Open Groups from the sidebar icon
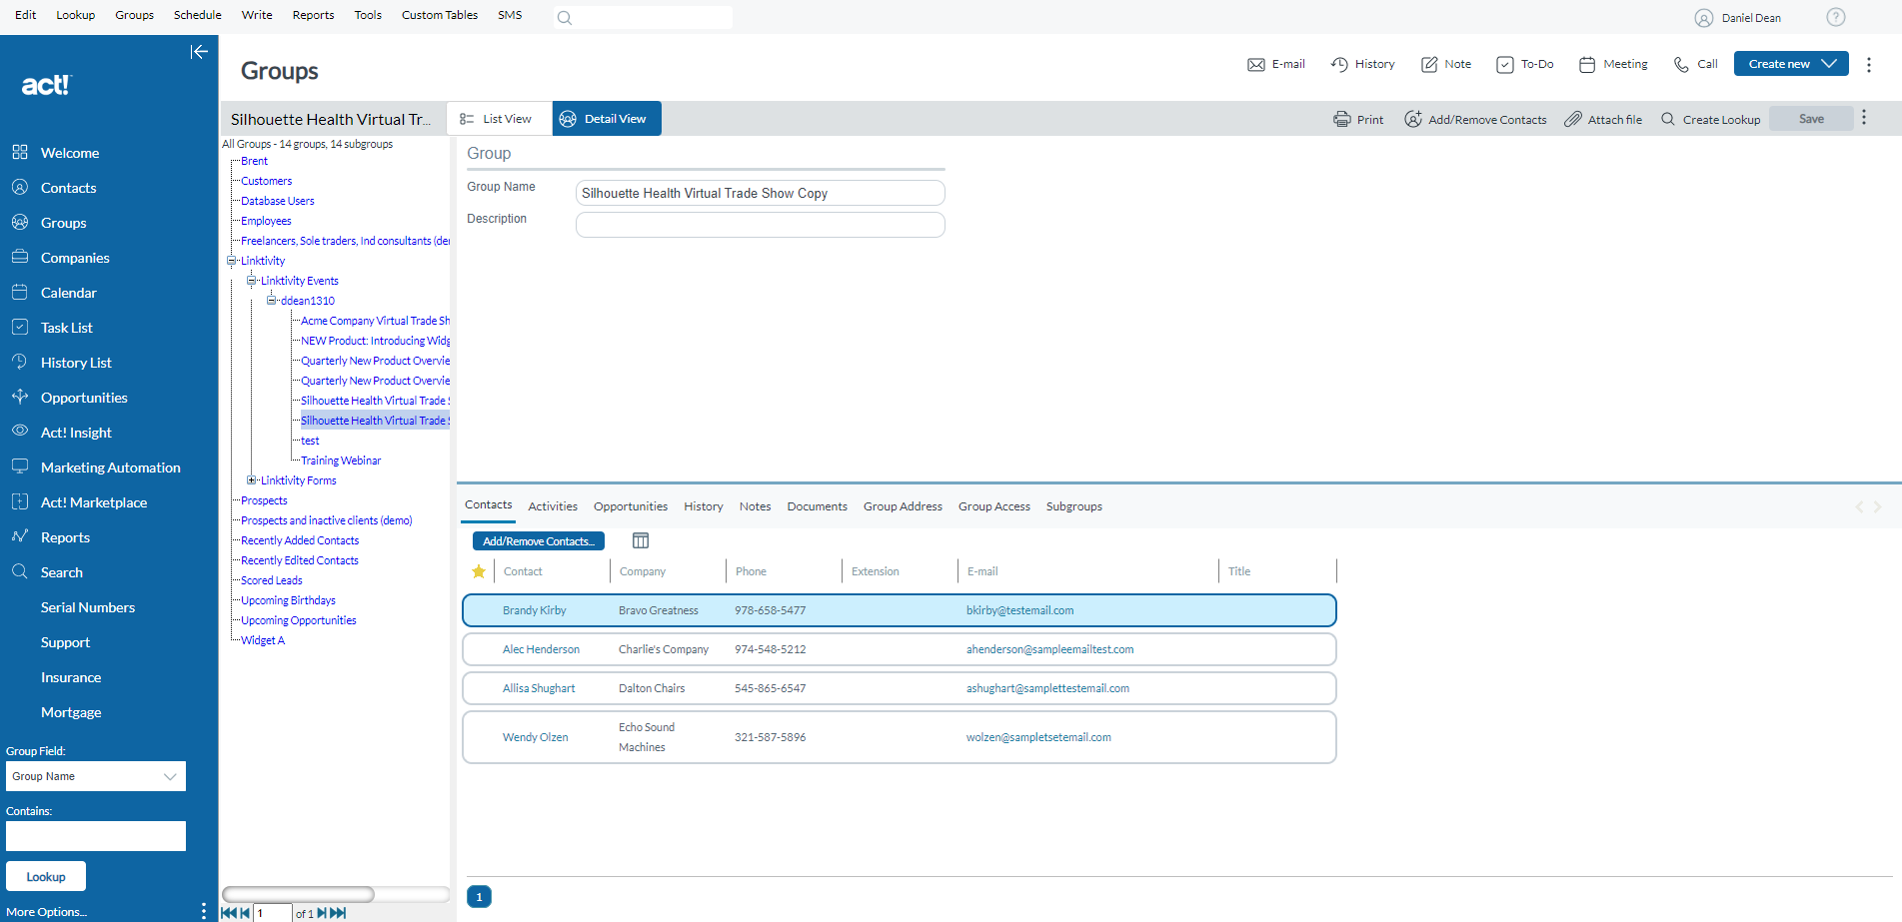Image resolution: width=1902 pixels, height=922 pixels. click(20, 222)
